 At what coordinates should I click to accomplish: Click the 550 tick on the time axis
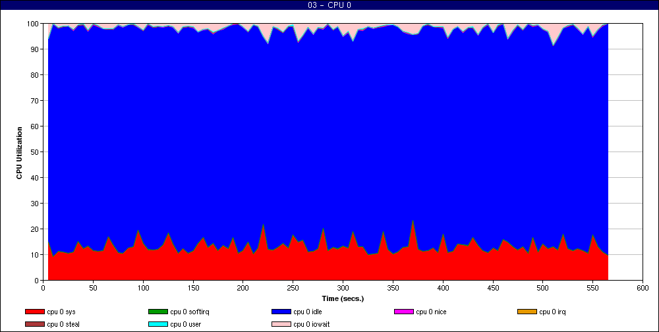(x=592, y=288)
